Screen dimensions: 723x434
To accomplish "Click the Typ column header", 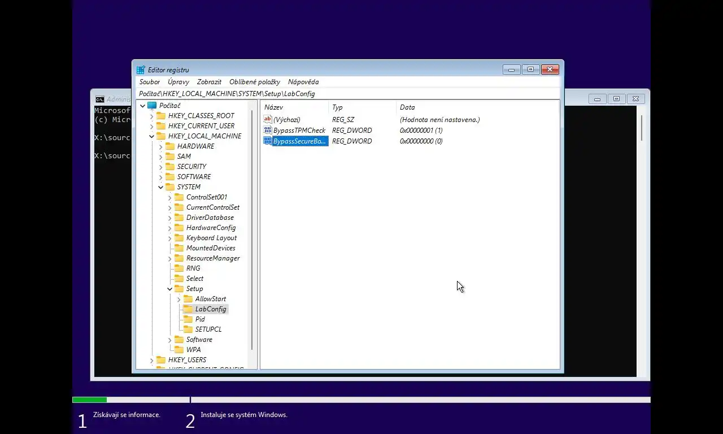I will pos(362,107).
